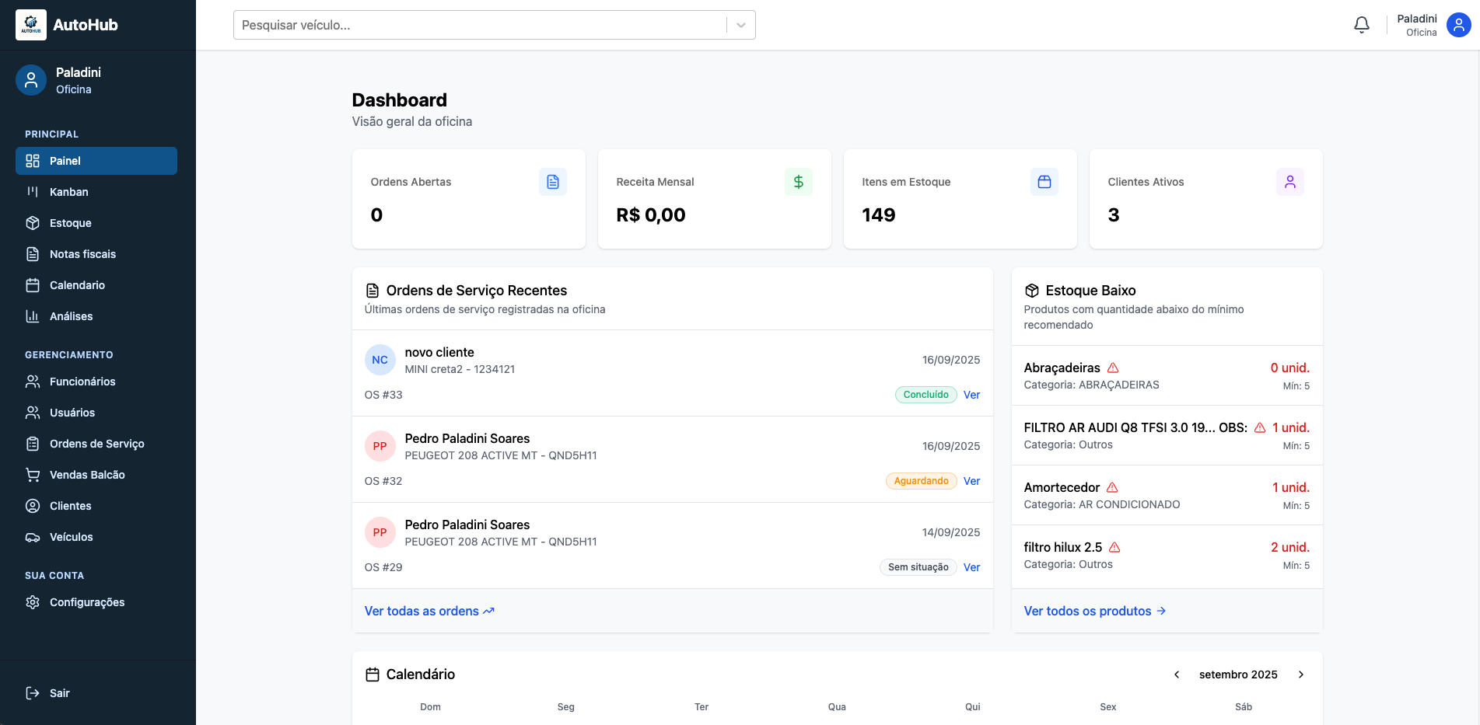The height and width of the screenshot is (725, 1480).
Task: Select the Estoque sidebar icon
Action: pyautogui.click(x=33, y=223)
